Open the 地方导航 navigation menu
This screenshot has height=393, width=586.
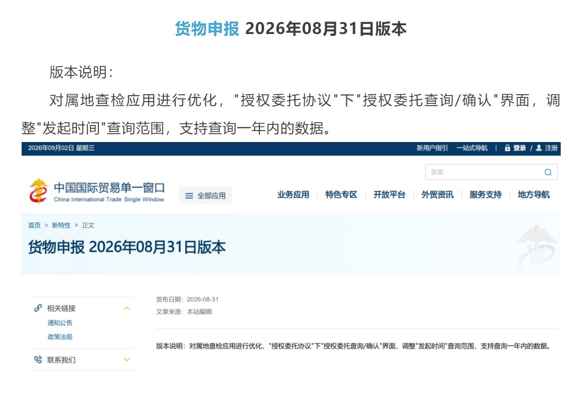click(x=534, y=195)
